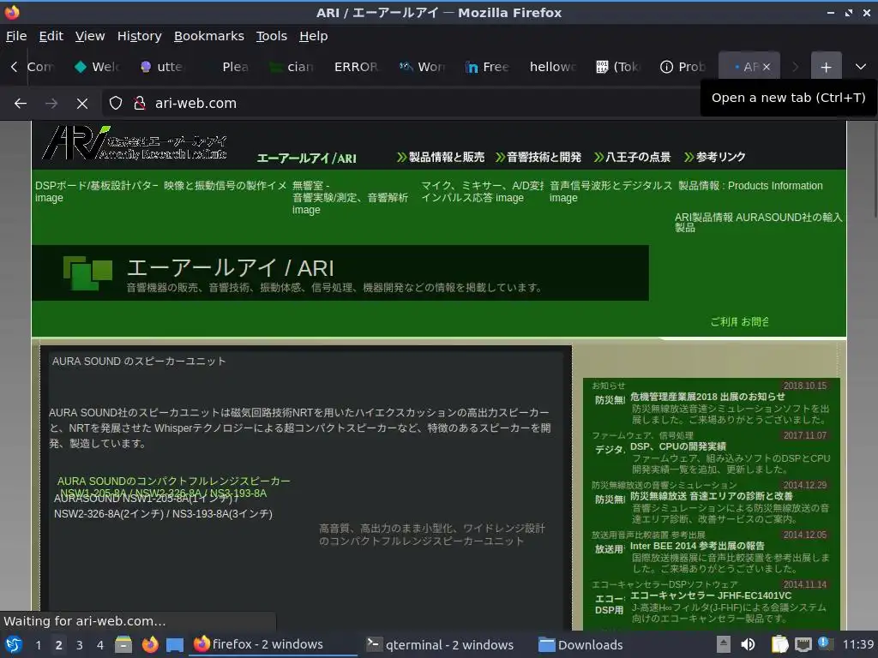Open 防災無線放送 音達エリアの診断と改善 news item

click(x=712, y=496)
